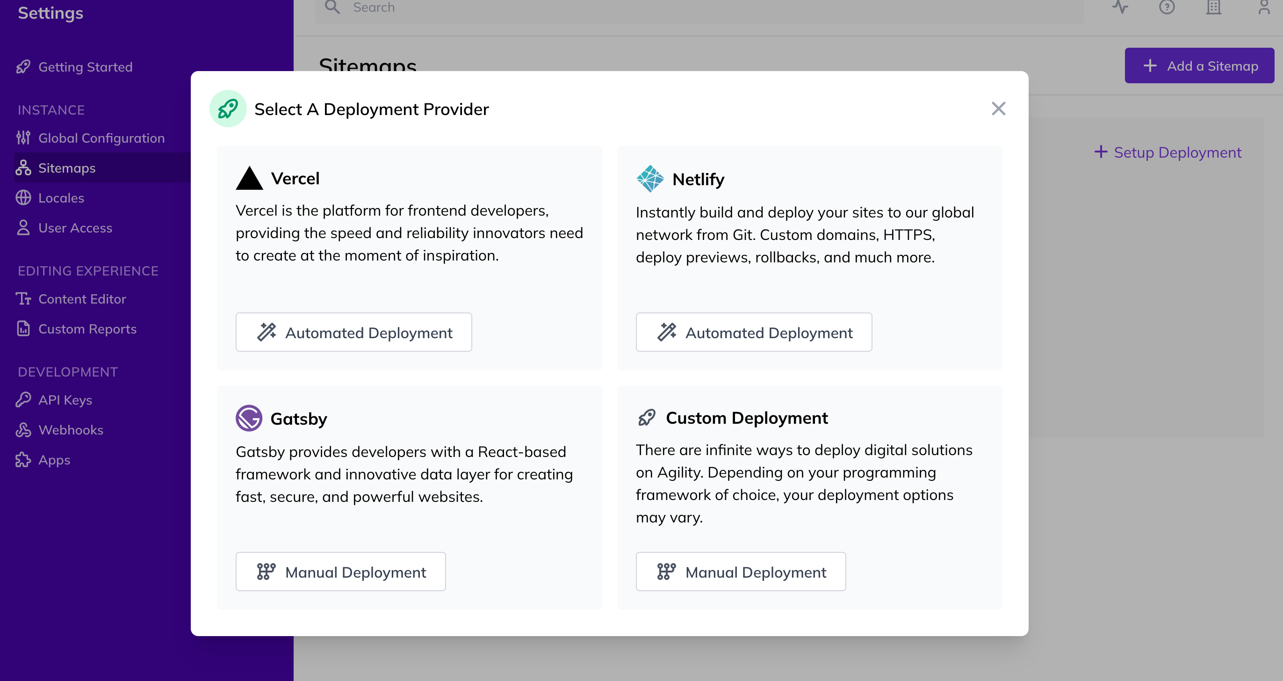Click the branch icon on Gatsby's button
The height and width of the screenshot is (681, 1283).
(x=266, y=572)
